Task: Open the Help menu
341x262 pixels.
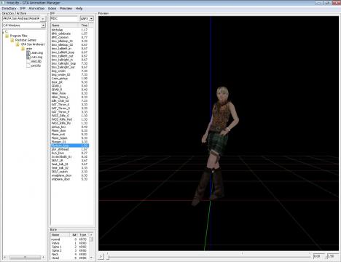Action: [x=79, y=9]
